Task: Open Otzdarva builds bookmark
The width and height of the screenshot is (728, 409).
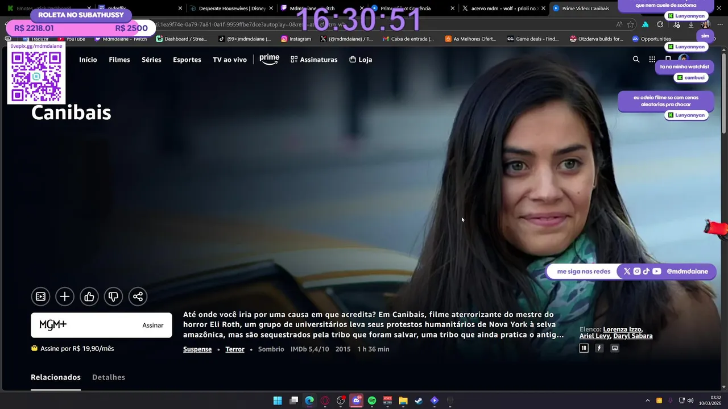Action: point(597,39)
